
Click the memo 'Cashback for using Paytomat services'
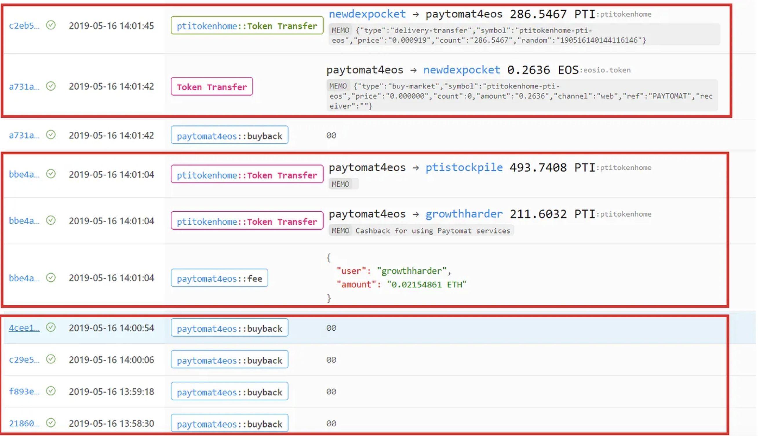click(x=433, y=230)
